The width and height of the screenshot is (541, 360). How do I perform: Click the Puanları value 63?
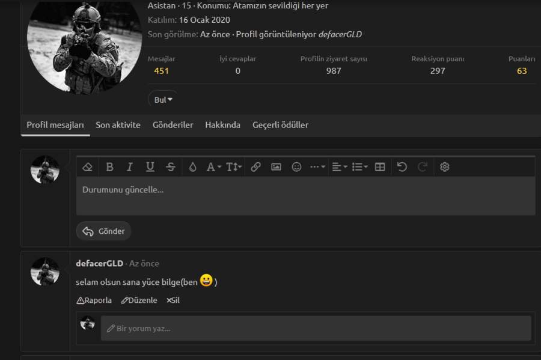pyautogui.click(x=522, y=71)
